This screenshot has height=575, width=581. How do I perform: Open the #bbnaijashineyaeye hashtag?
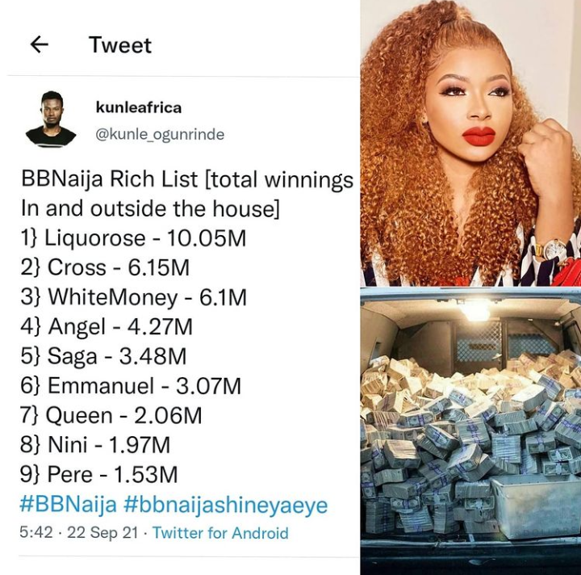pyautogui.click(x=226, y=506)
